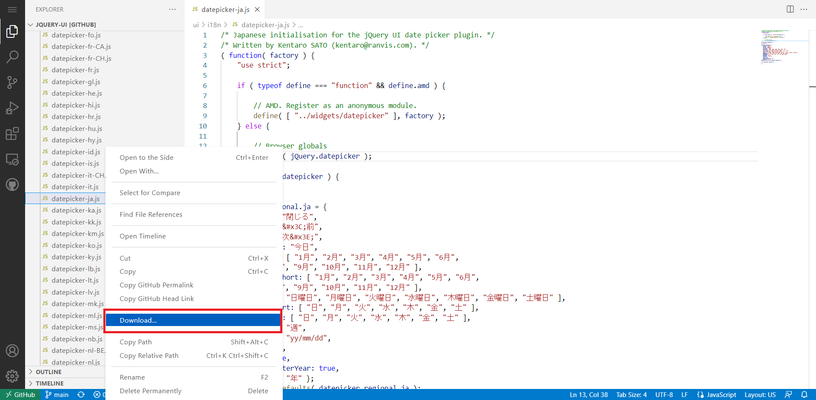816x400 pixels.
Task: Open datepicker-nb.js in the explorer
Action: point(65,339)
